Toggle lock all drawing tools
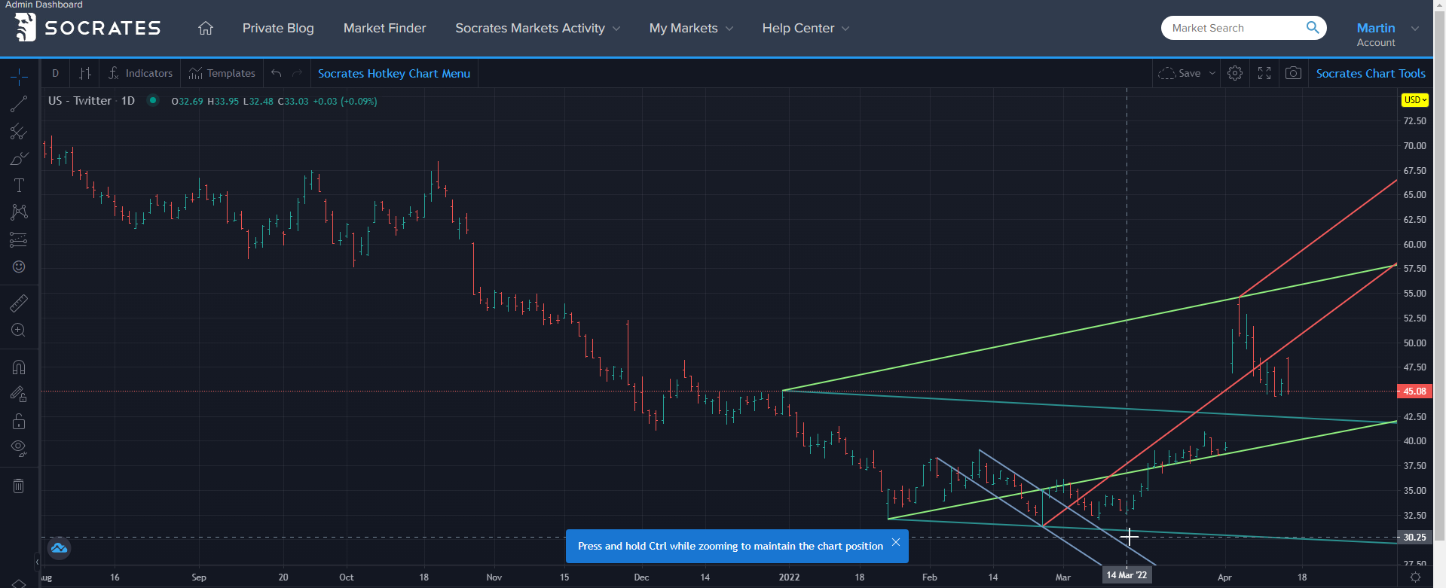 pyautogui.click(x=19, y=421)
